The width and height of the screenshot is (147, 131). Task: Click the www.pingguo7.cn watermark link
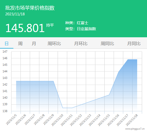[135, 129]
